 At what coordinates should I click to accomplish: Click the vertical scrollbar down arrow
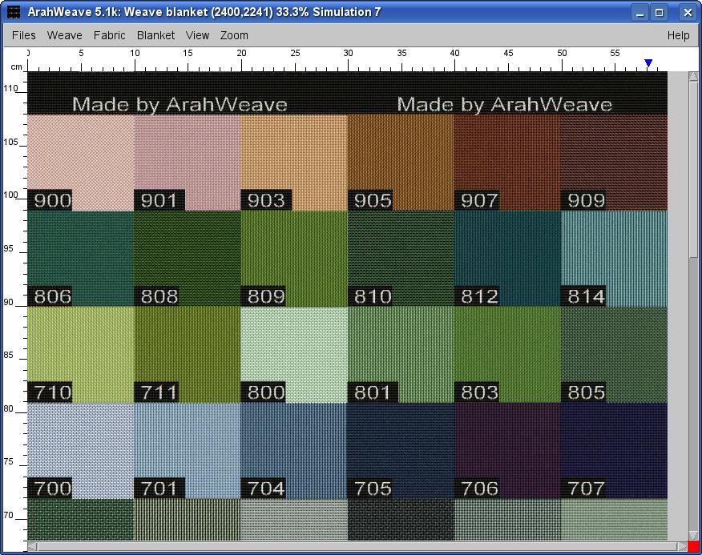coord(693,535)
